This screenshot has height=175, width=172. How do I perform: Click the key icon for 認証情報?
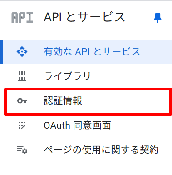(x=22, y=101)
